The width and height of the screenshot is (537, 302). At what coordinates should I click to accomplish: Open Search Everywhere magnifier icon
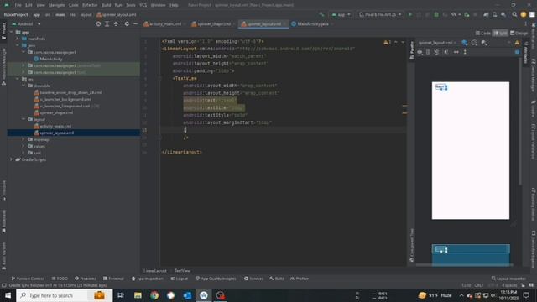pyautogui.click(x=514, y=15)
